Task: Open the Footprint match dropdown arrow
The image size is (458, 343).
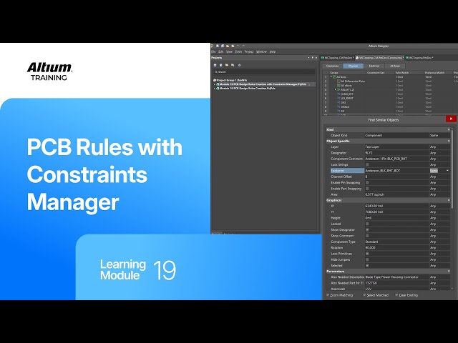Action: pos(447,171)
